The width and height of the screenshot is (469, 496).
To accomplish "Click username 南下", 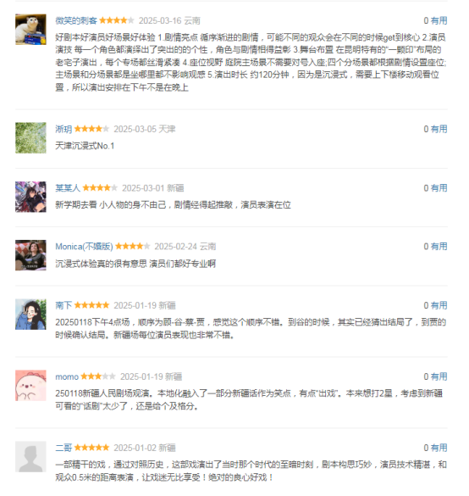I will point(63,305).
